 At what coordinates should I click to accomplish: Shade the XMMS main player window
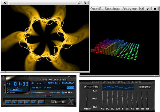coord(72,77)
